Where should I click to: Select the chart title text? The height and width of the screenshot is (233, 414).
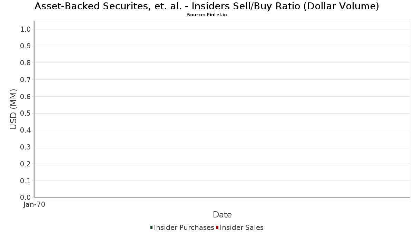[207, 6]
